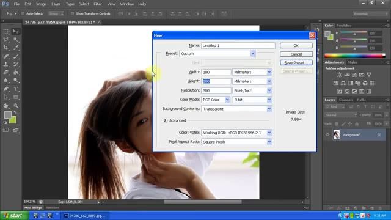Select the Dodge tool

coord(16,80)
